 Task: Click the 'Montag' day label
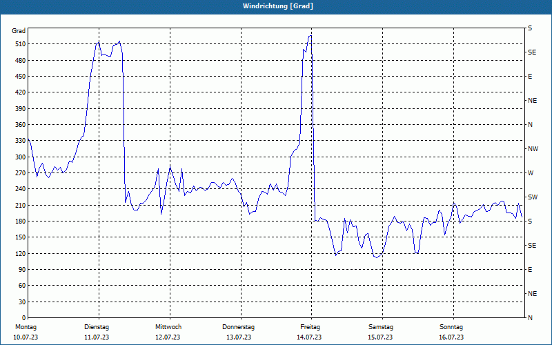(x=26, y=327)
